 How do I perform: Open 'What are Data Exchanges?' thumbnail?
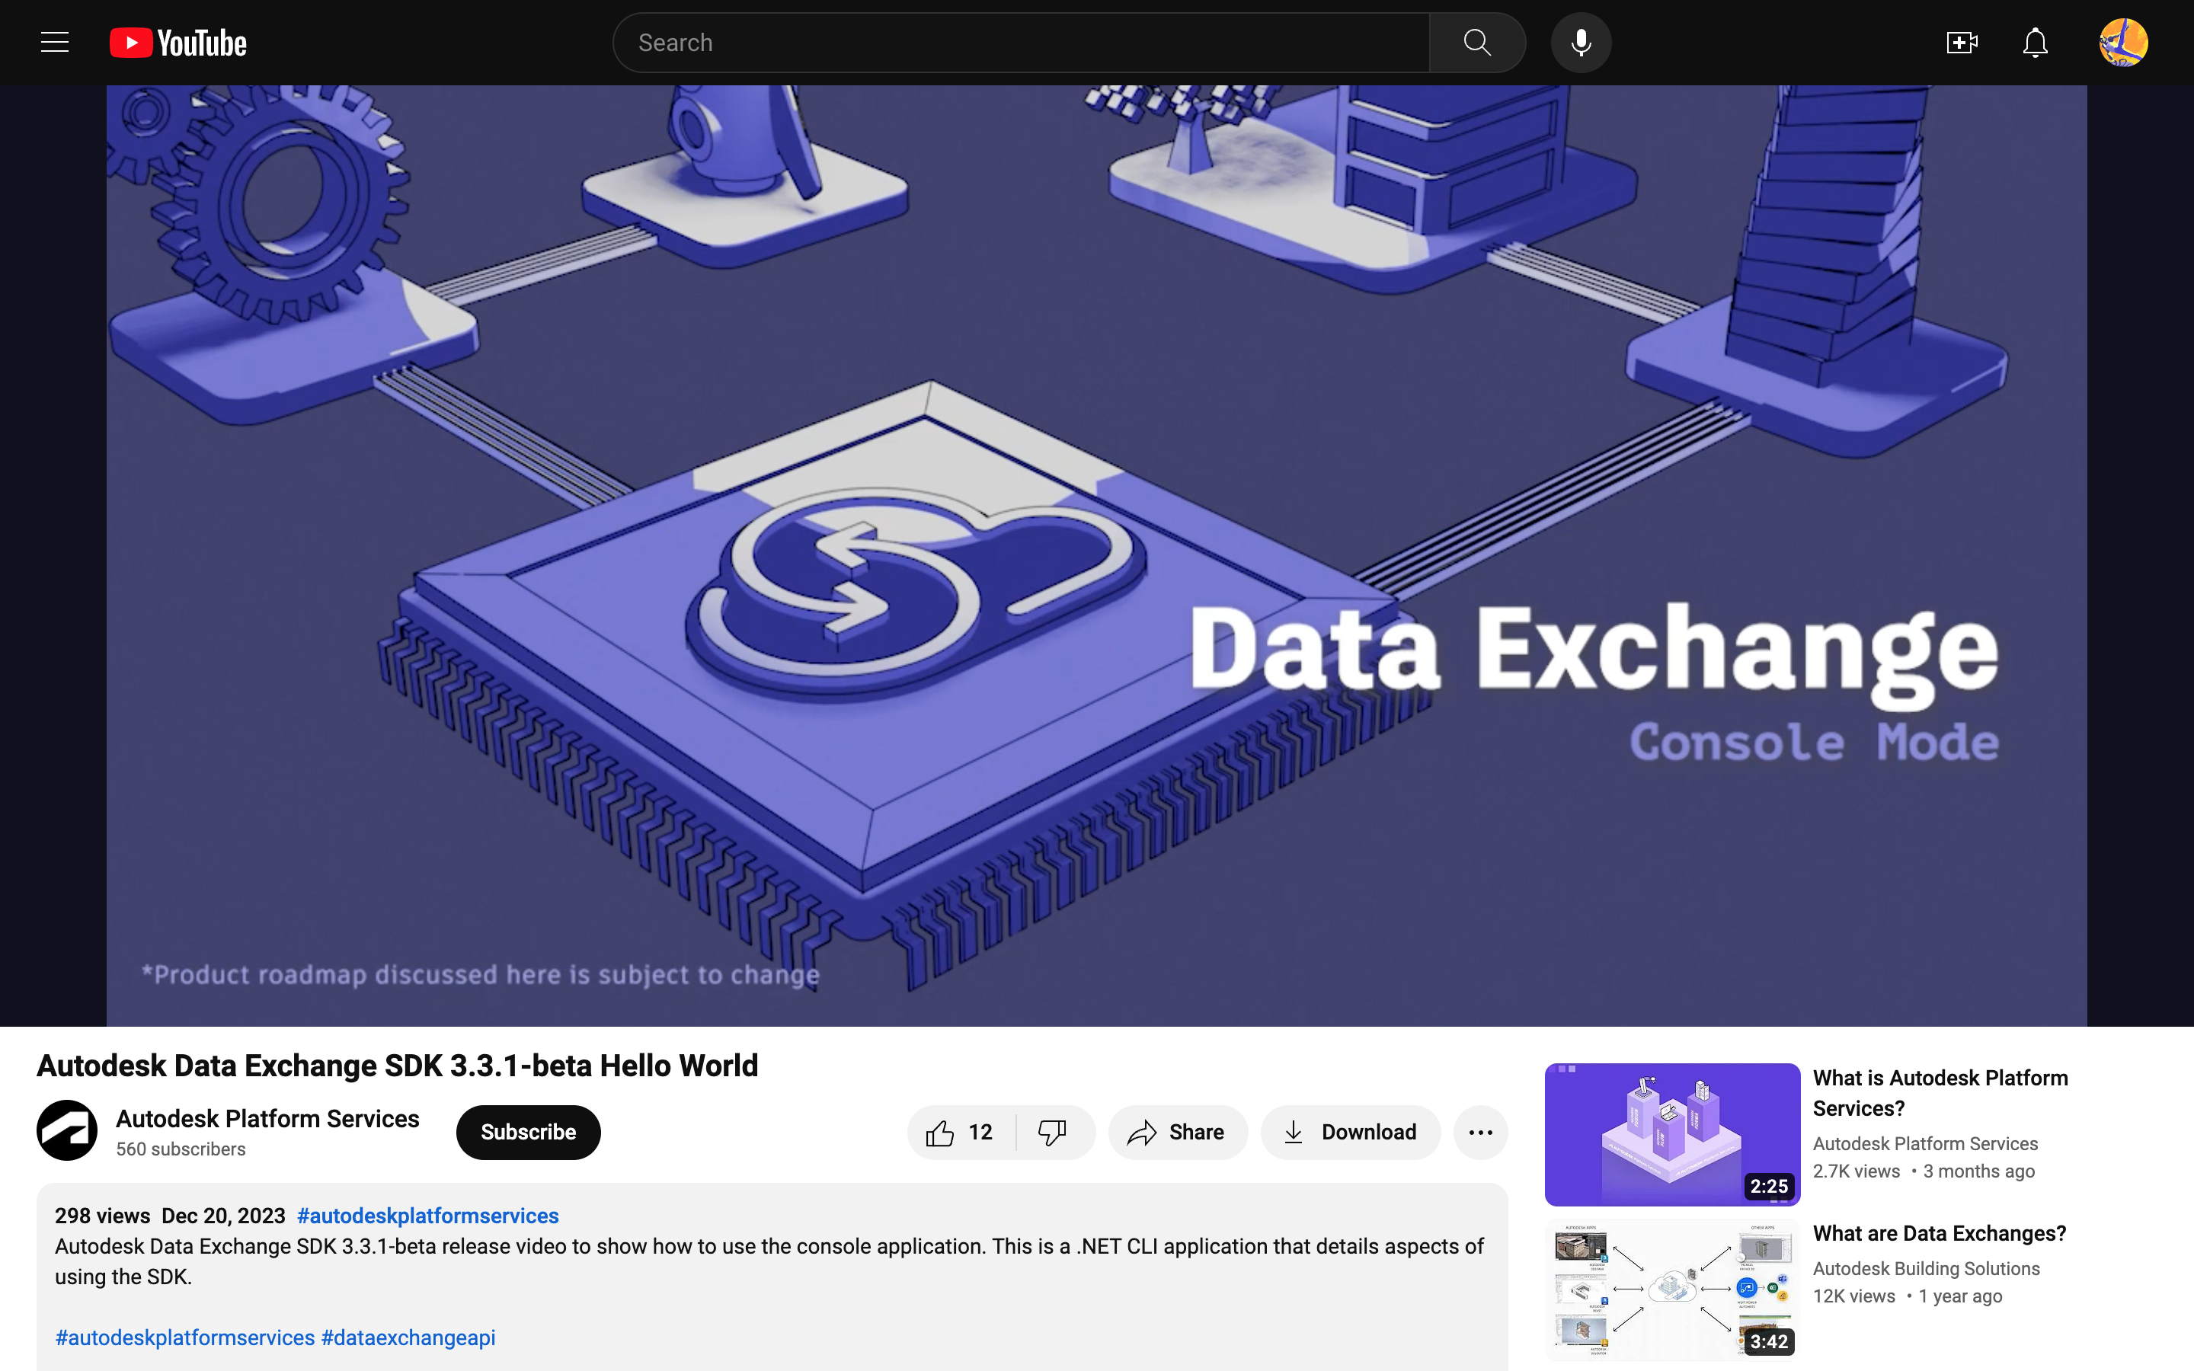click(1672, 1290)
